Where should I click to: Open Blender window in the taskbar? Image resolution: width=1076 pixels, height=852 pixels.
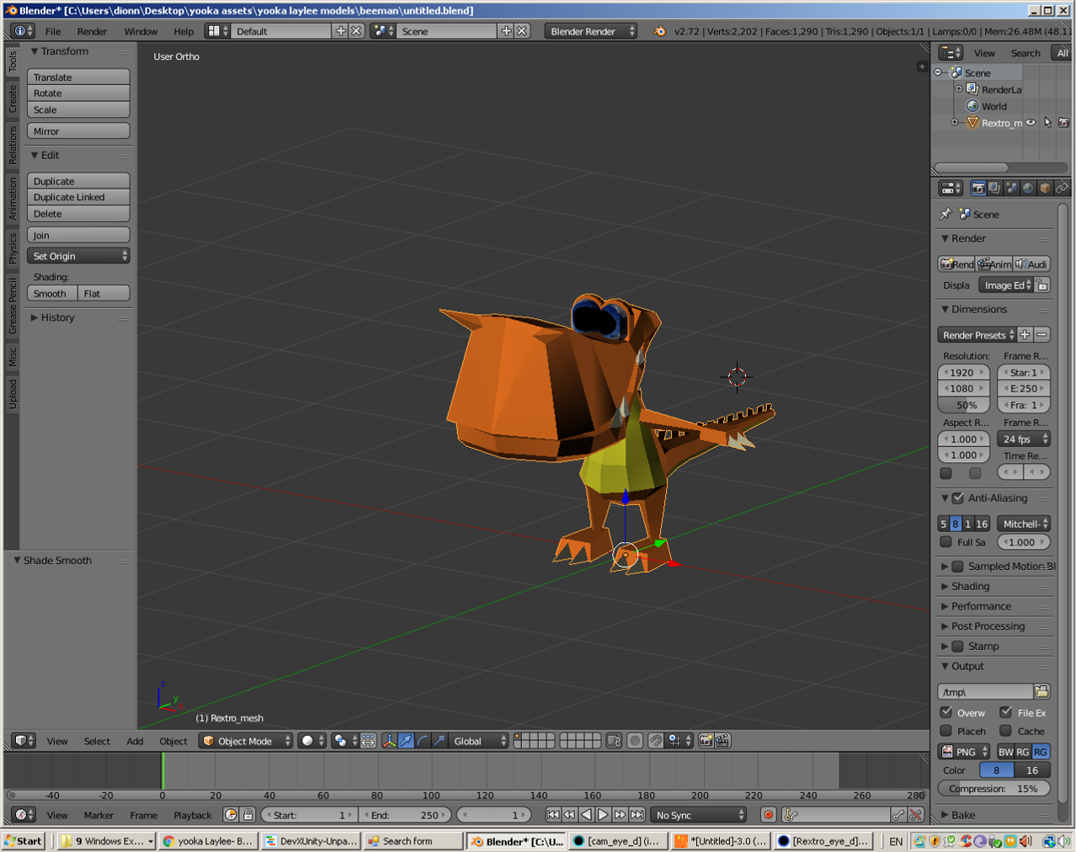click(516, 841)
